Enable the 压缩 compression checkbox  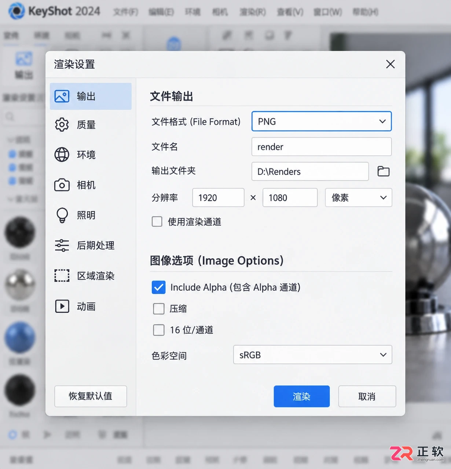coord(158,309)
